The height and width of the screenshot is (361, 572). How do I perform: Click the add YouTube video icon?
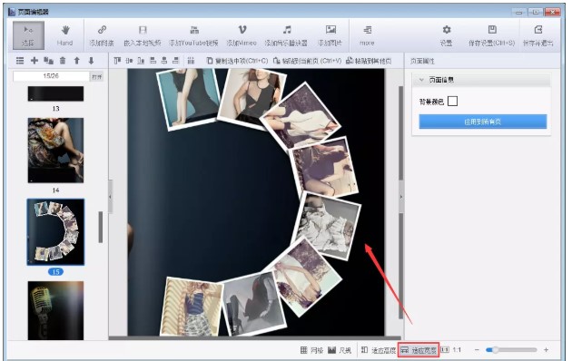click(x=194, y=30)
